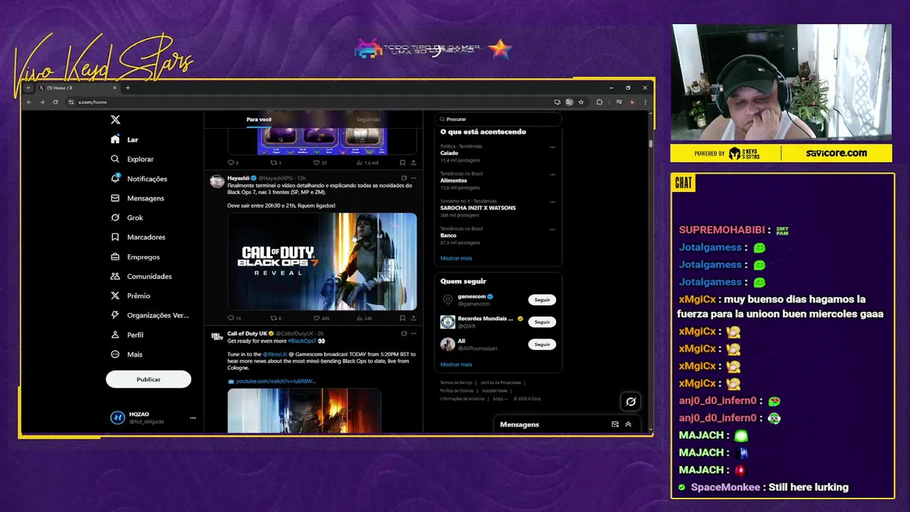
Task: Share the Hayashii post
Action: pos(413,318)
